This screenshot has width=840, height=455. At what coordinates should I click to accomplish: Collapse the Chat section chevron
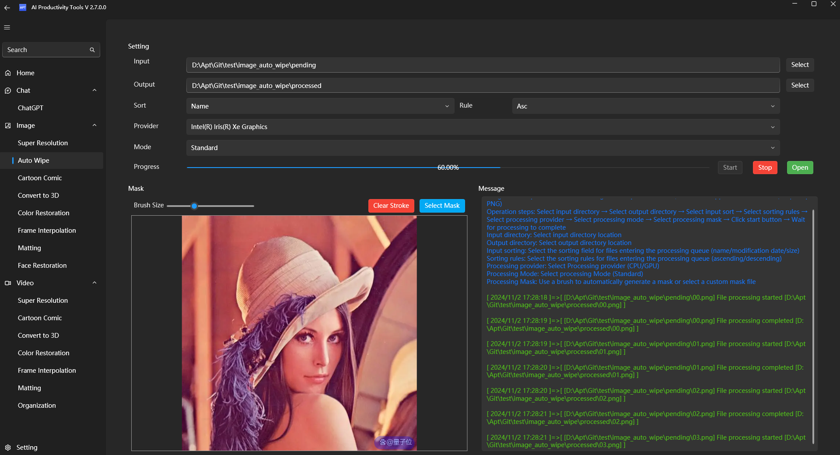tap(94, 90)
